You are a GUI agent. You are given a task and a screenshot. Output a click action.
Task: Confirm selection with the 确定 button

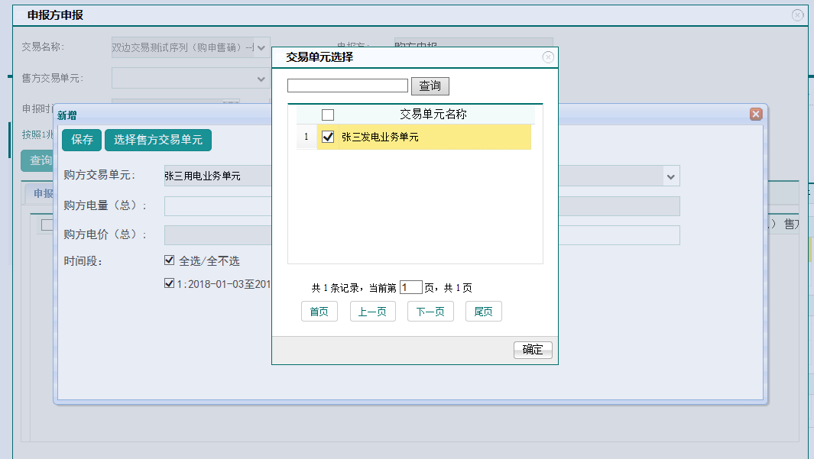point(532,350)
